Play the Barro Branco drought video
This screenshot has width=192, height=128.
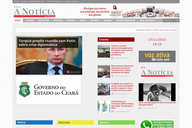point(157,93)
